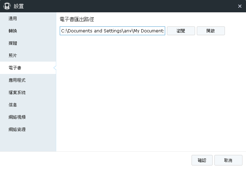246x169 pixels.
Task: Go to the 照片 photos tab
Action: 13,56
